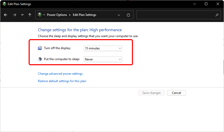Open Change advanced power settings
The height and width of the screenshot is (132, 224).
(x=60, y=74)
